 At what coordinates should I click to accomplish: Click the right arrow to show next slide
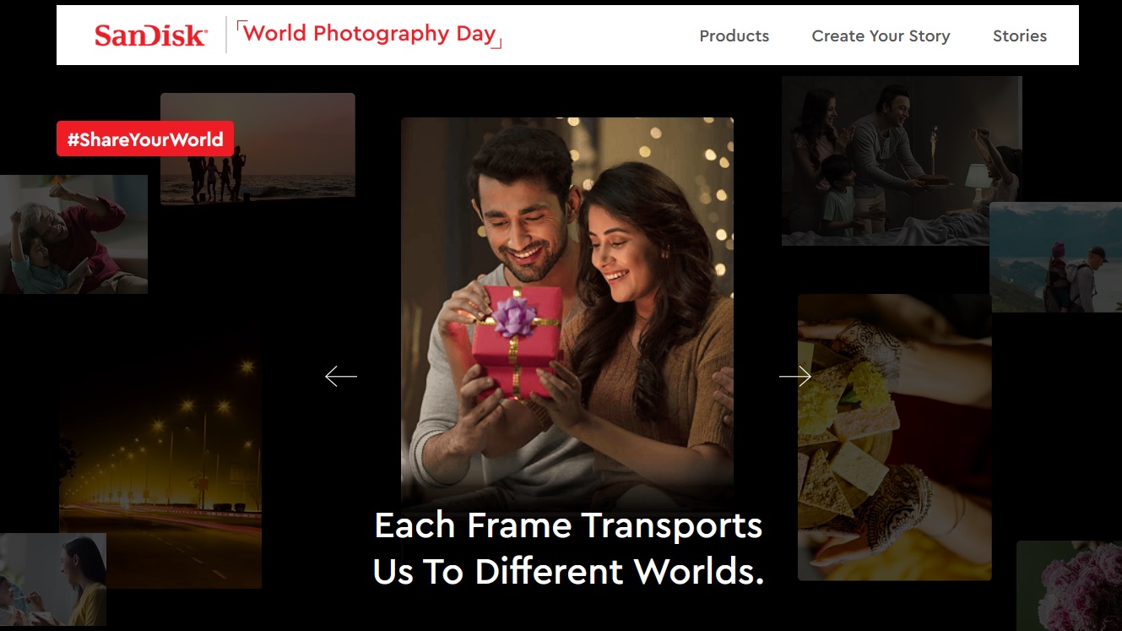[x=794, y=377]
